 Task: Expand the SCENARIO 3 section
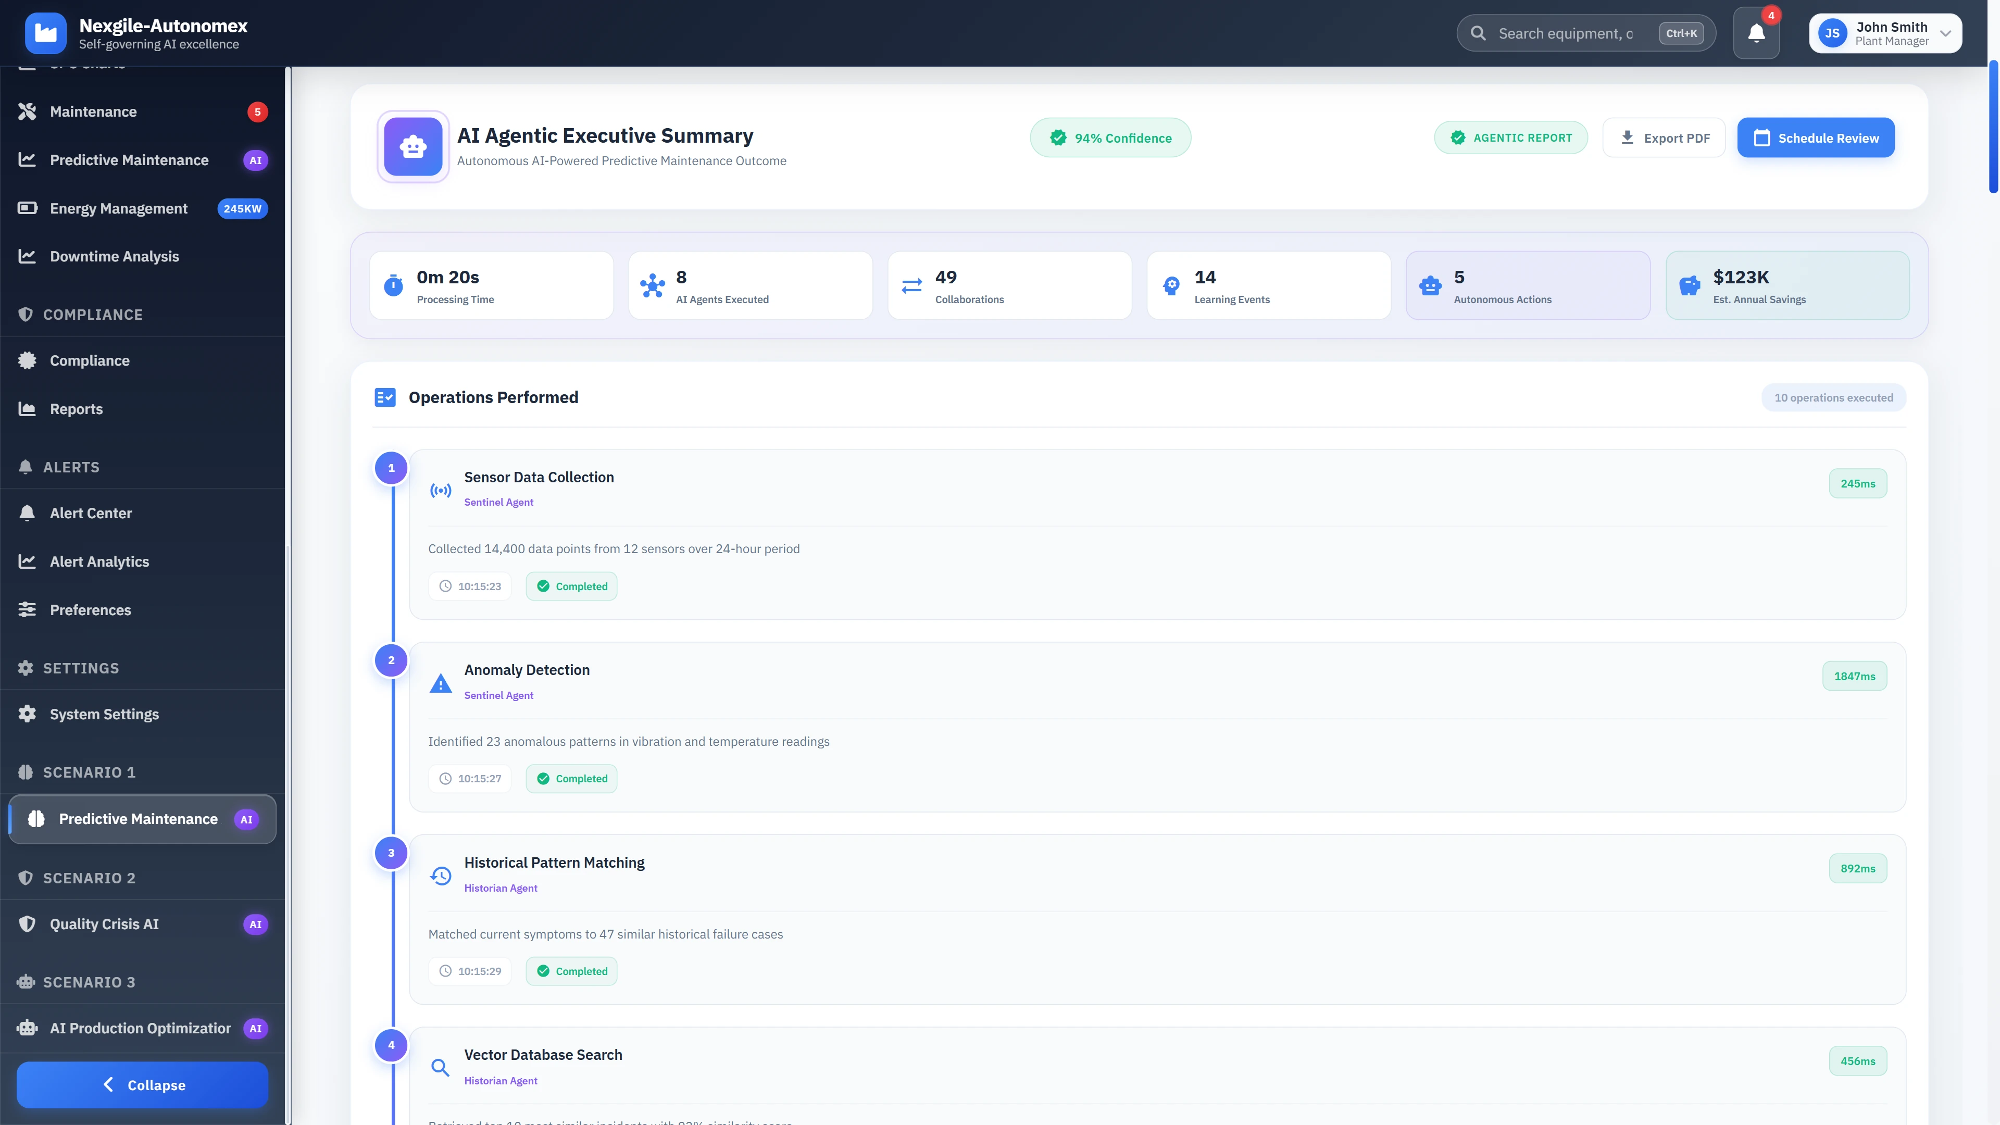[x=89, y=981]
